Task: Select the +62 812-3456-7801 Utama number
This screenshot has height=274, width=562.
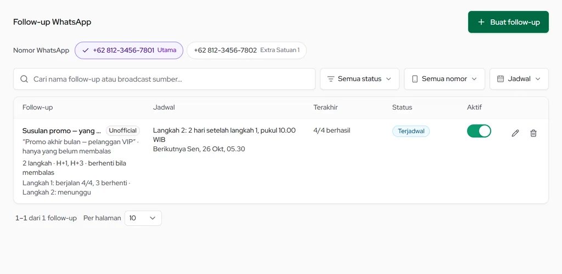Action: point(129,50)
